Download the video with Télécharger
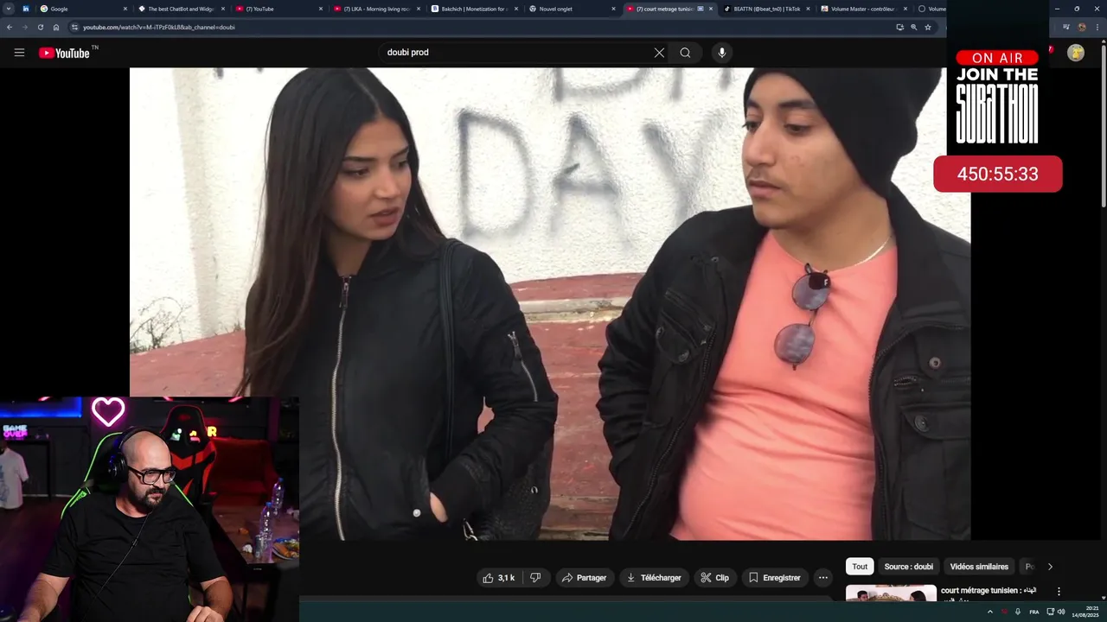 coord(654,578)
